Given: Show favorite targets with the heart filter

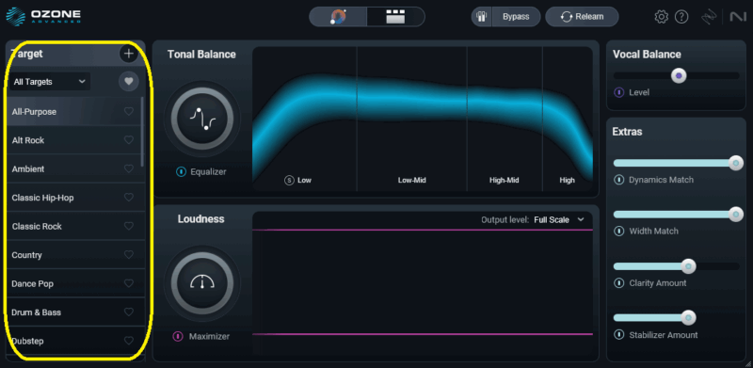Looking at the screenshot, I should click(x=128, y=82).
